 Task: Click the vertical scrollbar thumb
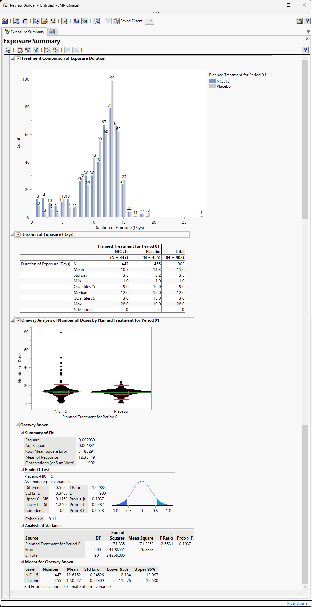click(x=305, y=140)
